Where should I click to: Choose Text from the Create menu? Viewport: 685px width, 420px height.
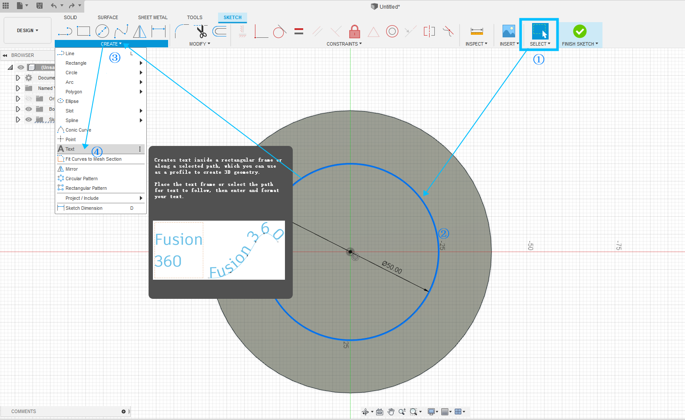coord(101,149)
